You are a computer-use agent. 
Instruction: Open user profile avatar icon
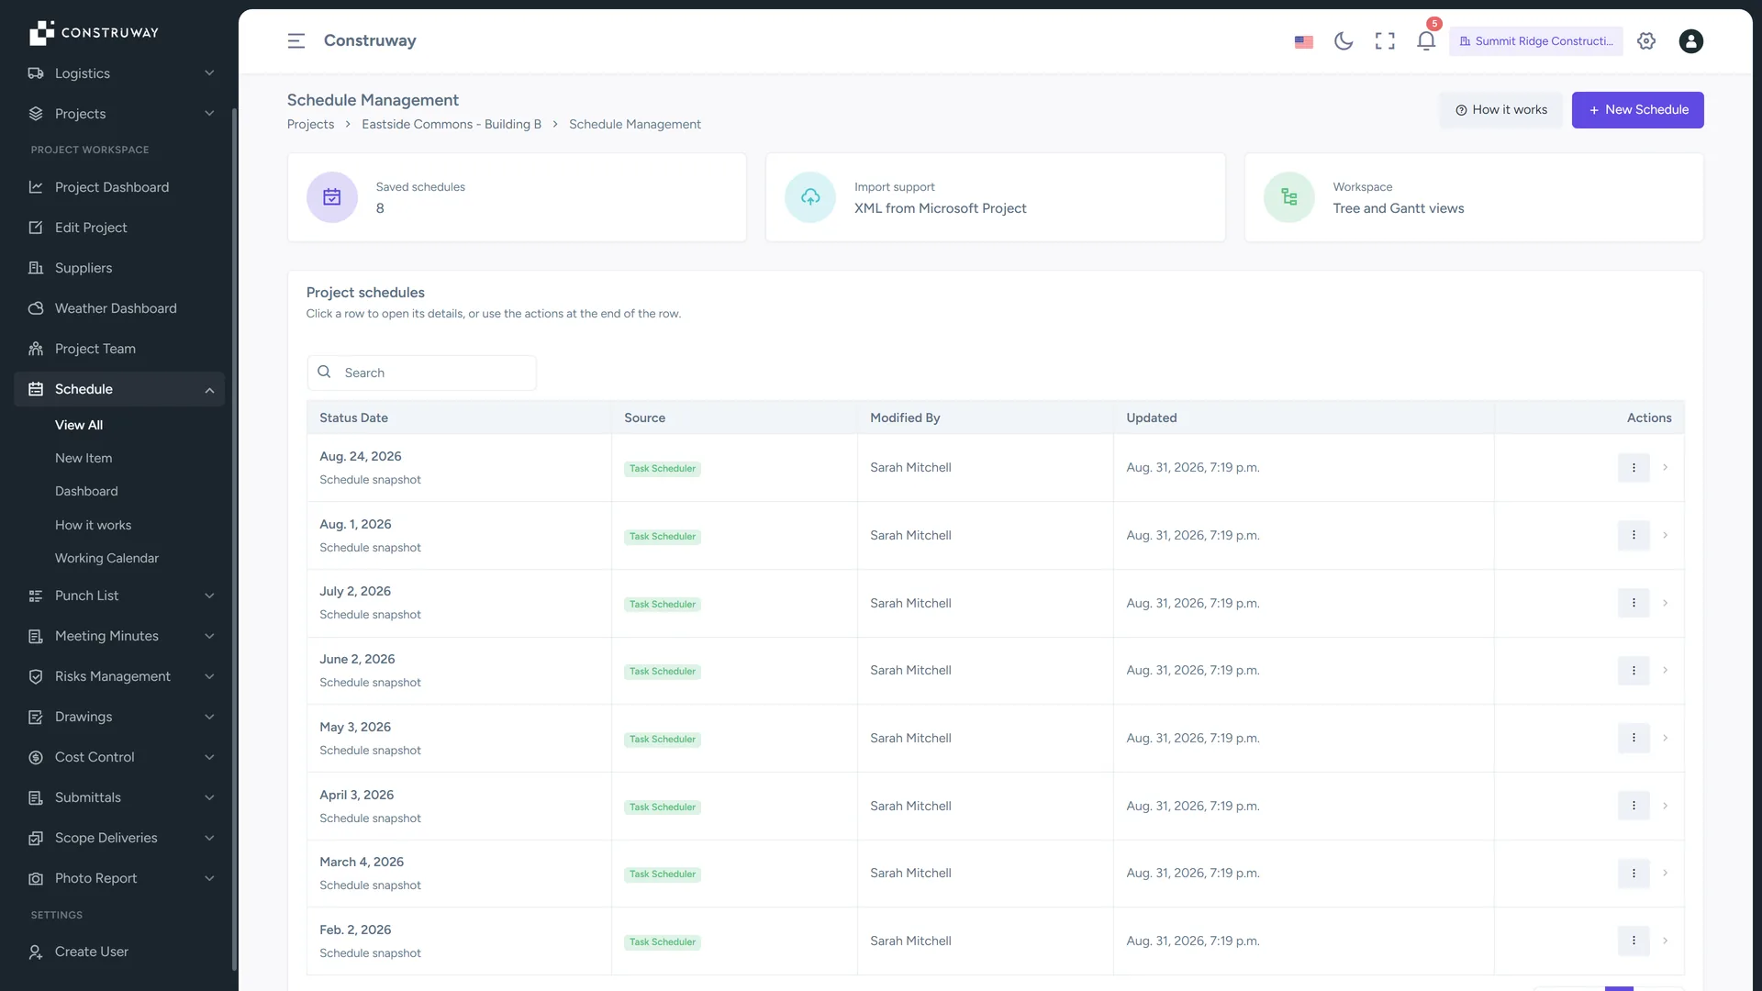1690,41
